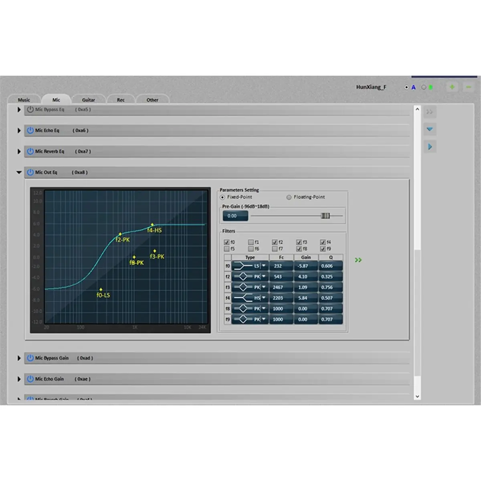Image resolution: width=481 pixels, height=481 pixels.
Task: Click the blue play arrow in the right sidebar
Action: click(x=430, y=147)
